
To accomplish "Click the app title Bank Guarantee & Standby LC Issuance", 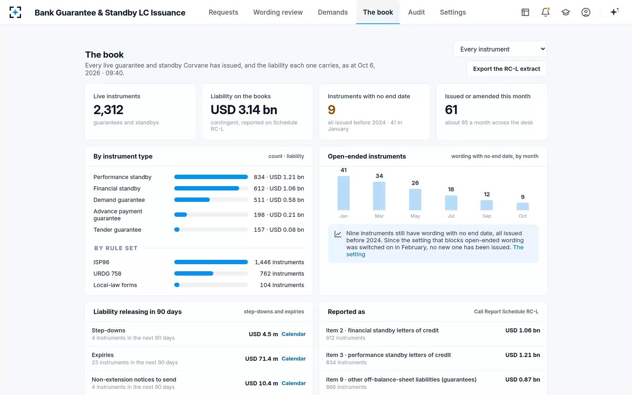I will coord(110,12).
